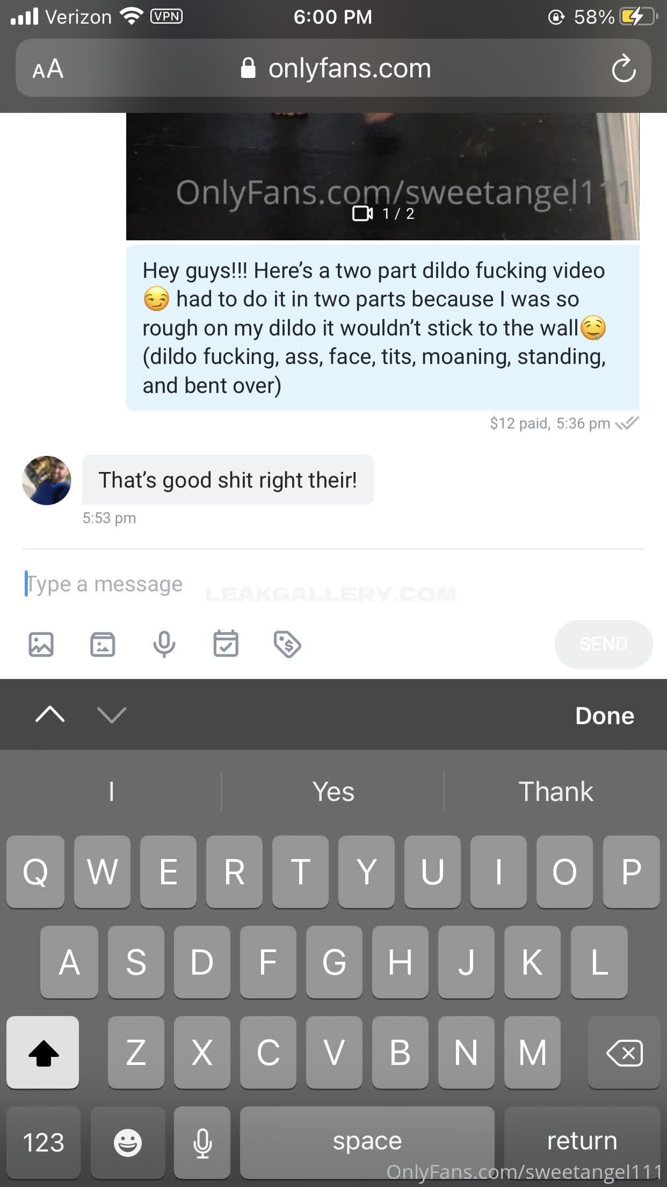Open the media vault gallery icon
This screenshot has width=667, height=1187.
[x=103, y=644]
